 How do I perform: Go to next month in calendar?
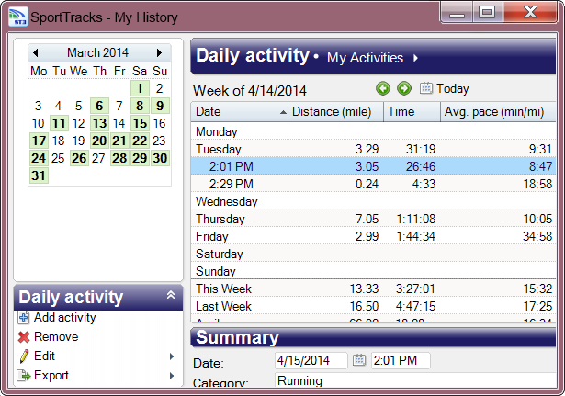159,53
